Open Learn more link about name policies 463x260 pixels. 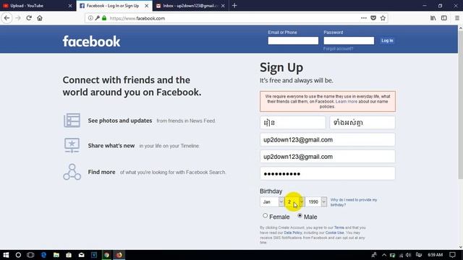click(347, 101)
